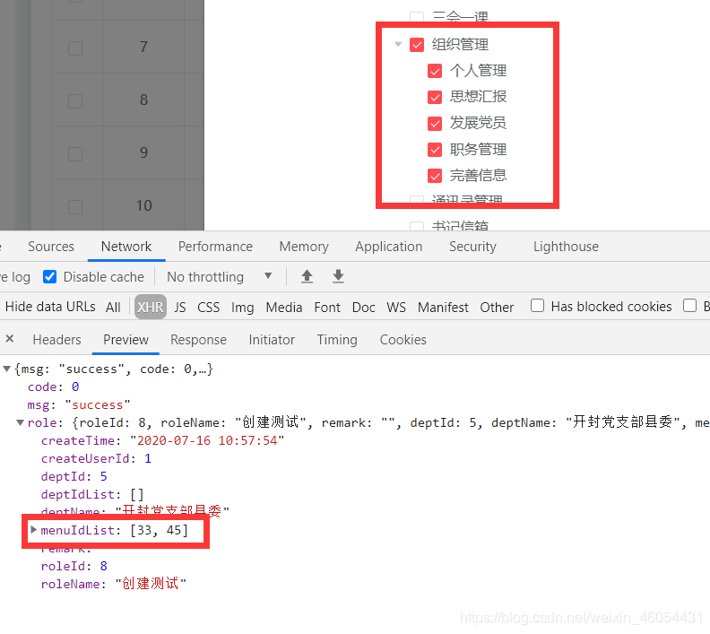Image resolution: width=710 pixels, height=634 pixels.
Task: Collapse the 组织管理 tree node
Action: 398,45
